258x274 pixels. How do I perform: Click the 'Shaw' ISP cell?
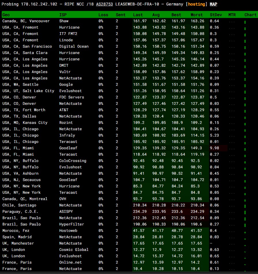coord(64,21)
